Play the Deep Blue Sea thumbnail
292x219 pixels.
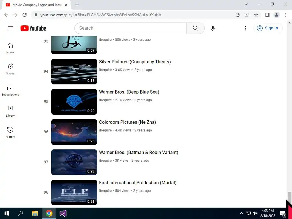[74, 102]
